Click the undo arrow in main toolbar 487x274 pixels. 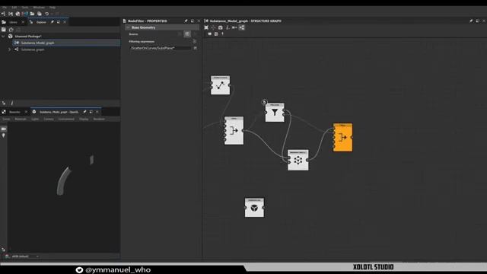[47, 14]
